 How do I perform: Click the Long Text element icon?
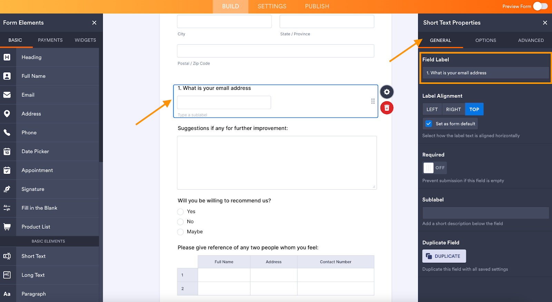[7, 275]
